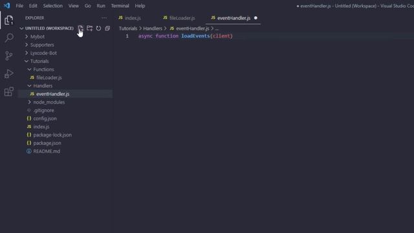
Task: Open Source Control view in activity bar
Action: pos(8,56)
